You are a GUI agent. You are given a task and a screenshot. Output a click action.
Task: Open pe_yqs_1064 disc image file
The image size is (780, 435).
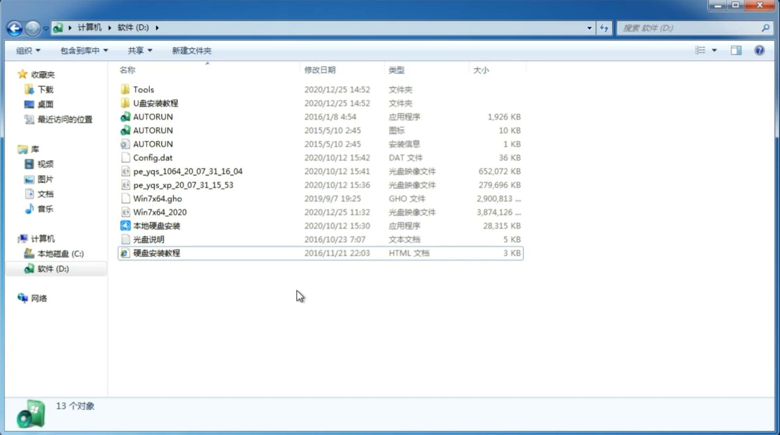point(187,171)
